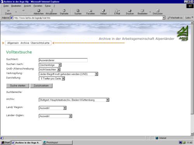
Task: Open the Datei menu
Action: pos(6,6)
